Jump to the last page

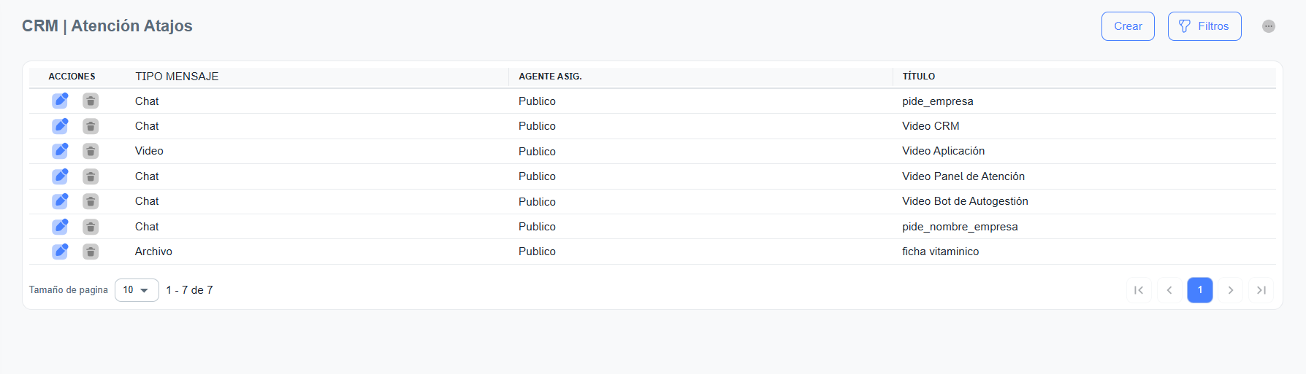click(1261, 290)
